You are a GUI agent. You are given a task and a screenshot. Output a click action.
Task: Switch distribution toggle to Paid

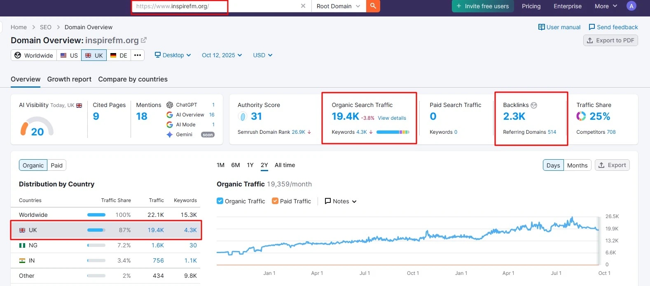click(57, 165)
